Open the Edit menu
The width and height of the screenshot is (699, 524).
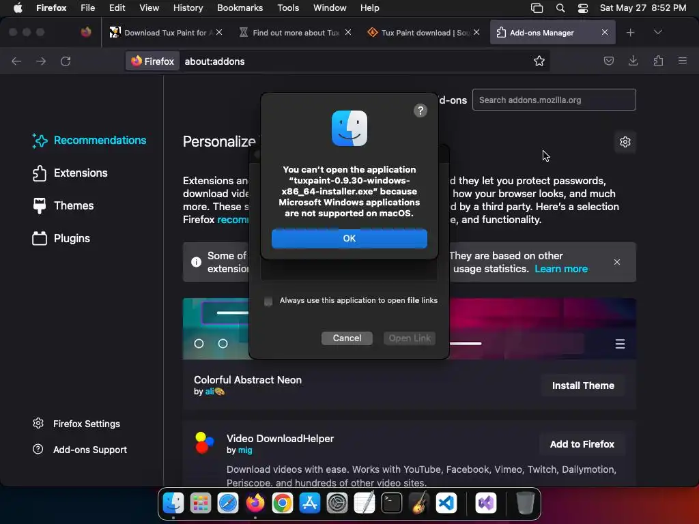[117, 8]
